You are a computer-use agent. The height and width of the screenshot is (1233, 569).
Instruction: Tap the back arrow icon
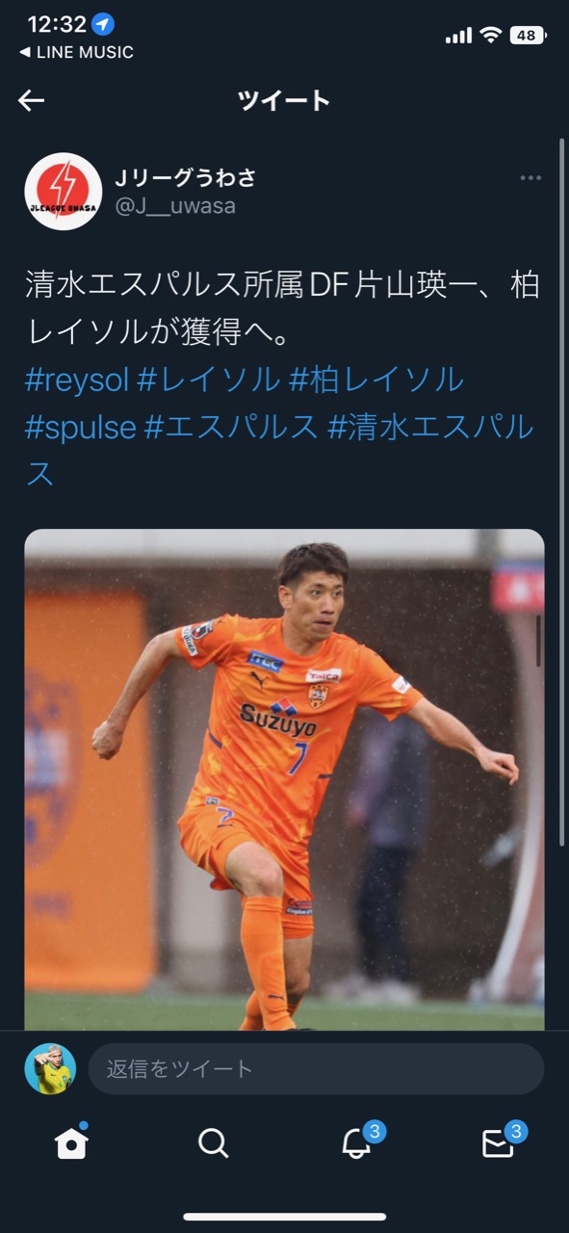coord(31,100)
